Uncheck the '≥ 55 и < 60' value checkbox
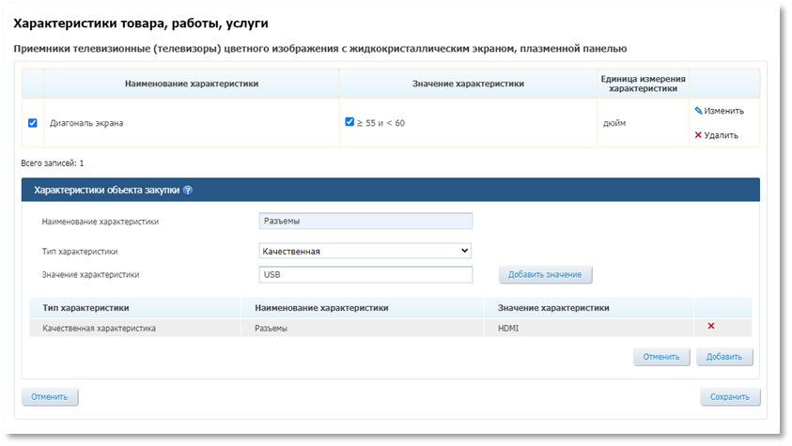This screenshot has height=446, width=792. point(349,122)
